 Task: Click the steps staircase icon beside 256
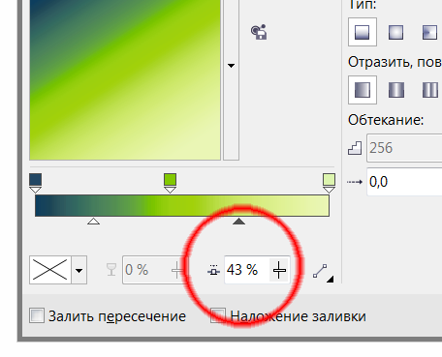[x=355, y=148]
